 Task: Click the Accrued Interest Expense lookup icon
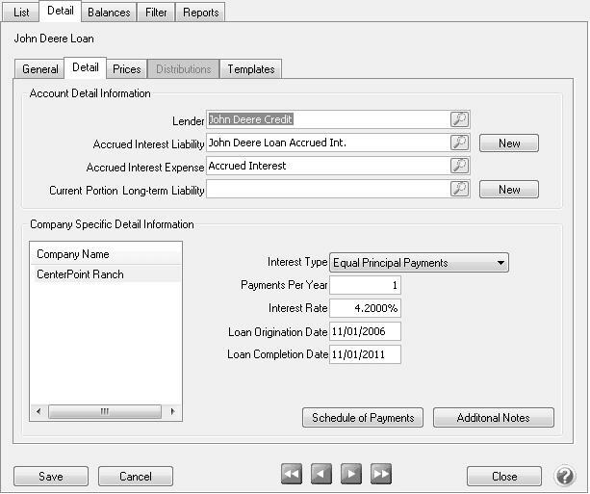[x=460, y=166]
